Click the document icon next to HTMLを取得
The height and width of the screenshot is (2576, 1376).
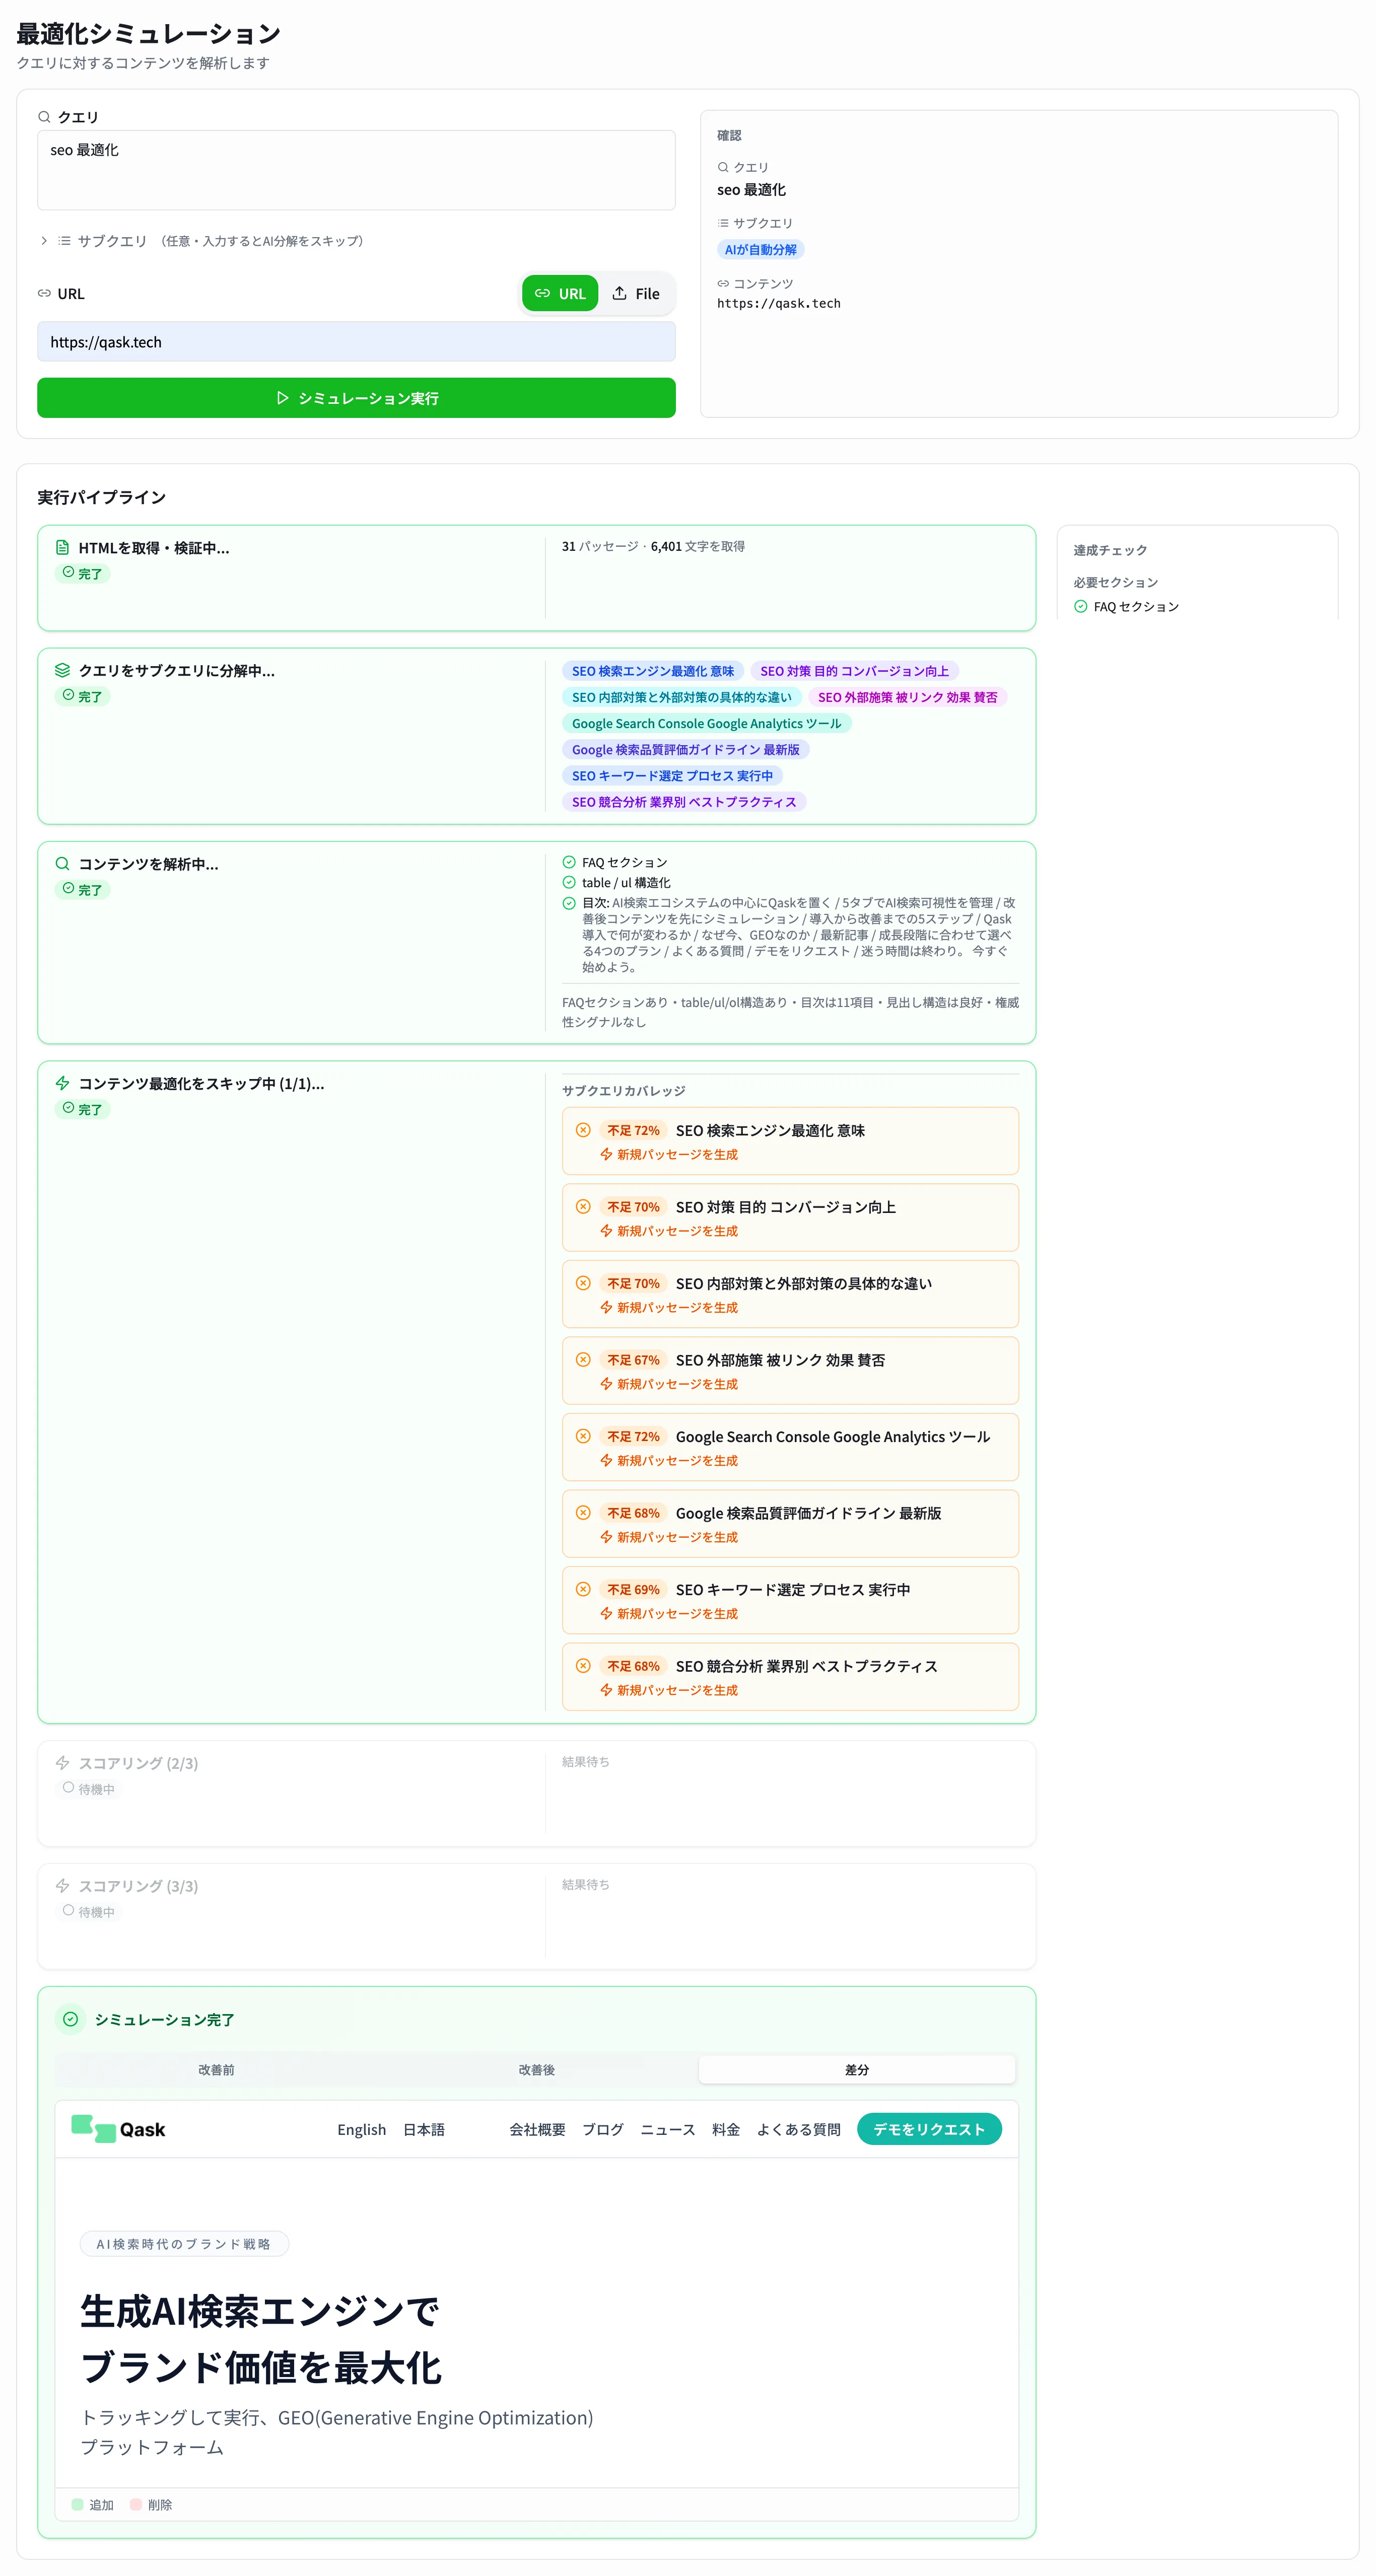pos(62,547)
